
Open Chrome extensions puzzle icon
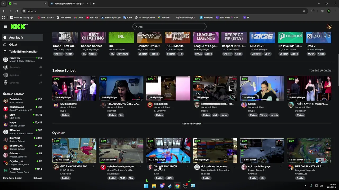pyautogui.click(x=313, y=11)
